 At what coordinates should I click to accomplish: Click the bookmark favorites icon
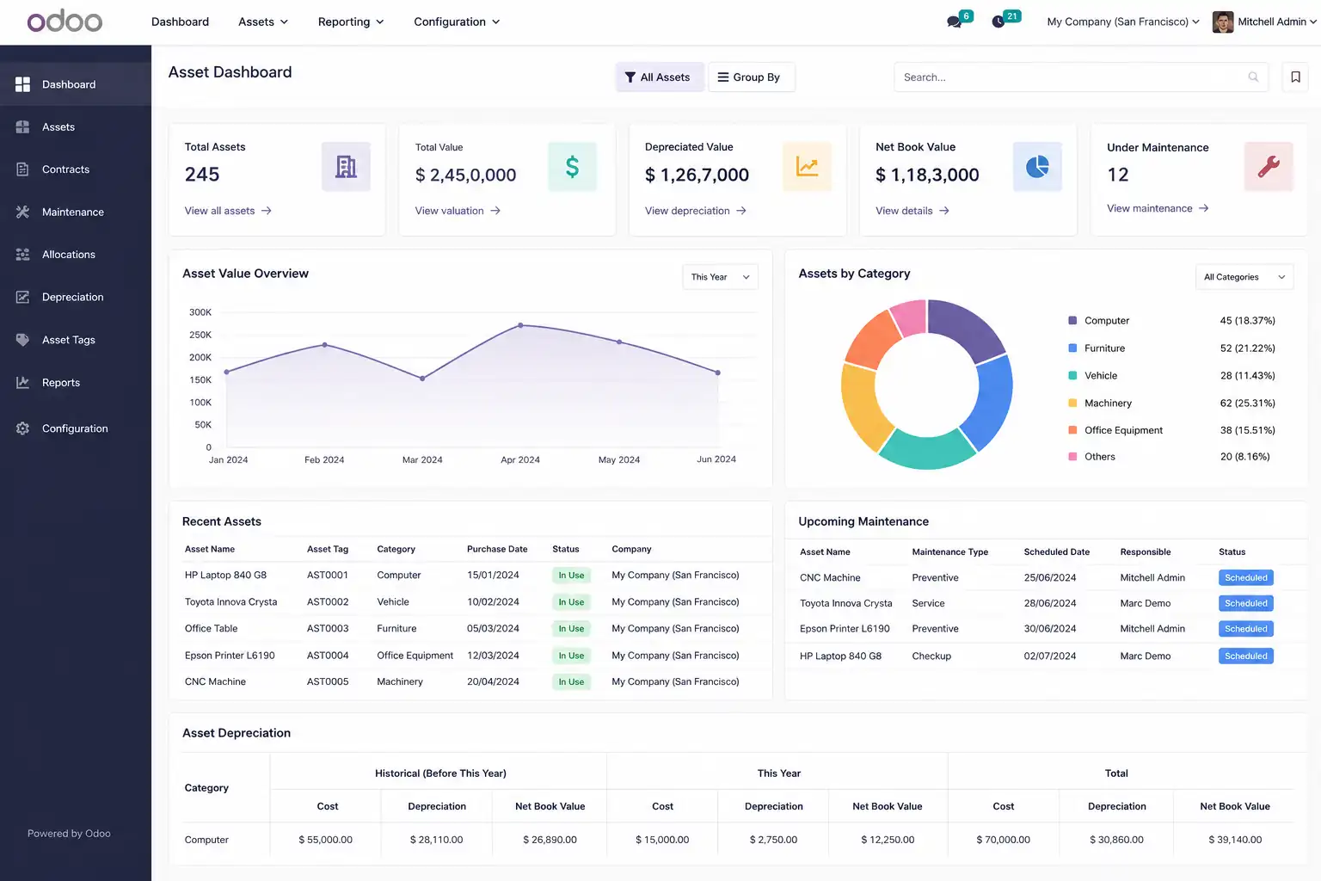click(x=1295, y=77)
